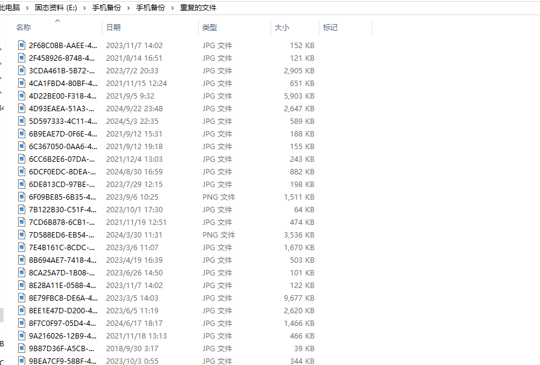Click PNG icon of 6F09BE85-6B35 file
Viewport: 540px width, 365px height.
click(22, 197)
